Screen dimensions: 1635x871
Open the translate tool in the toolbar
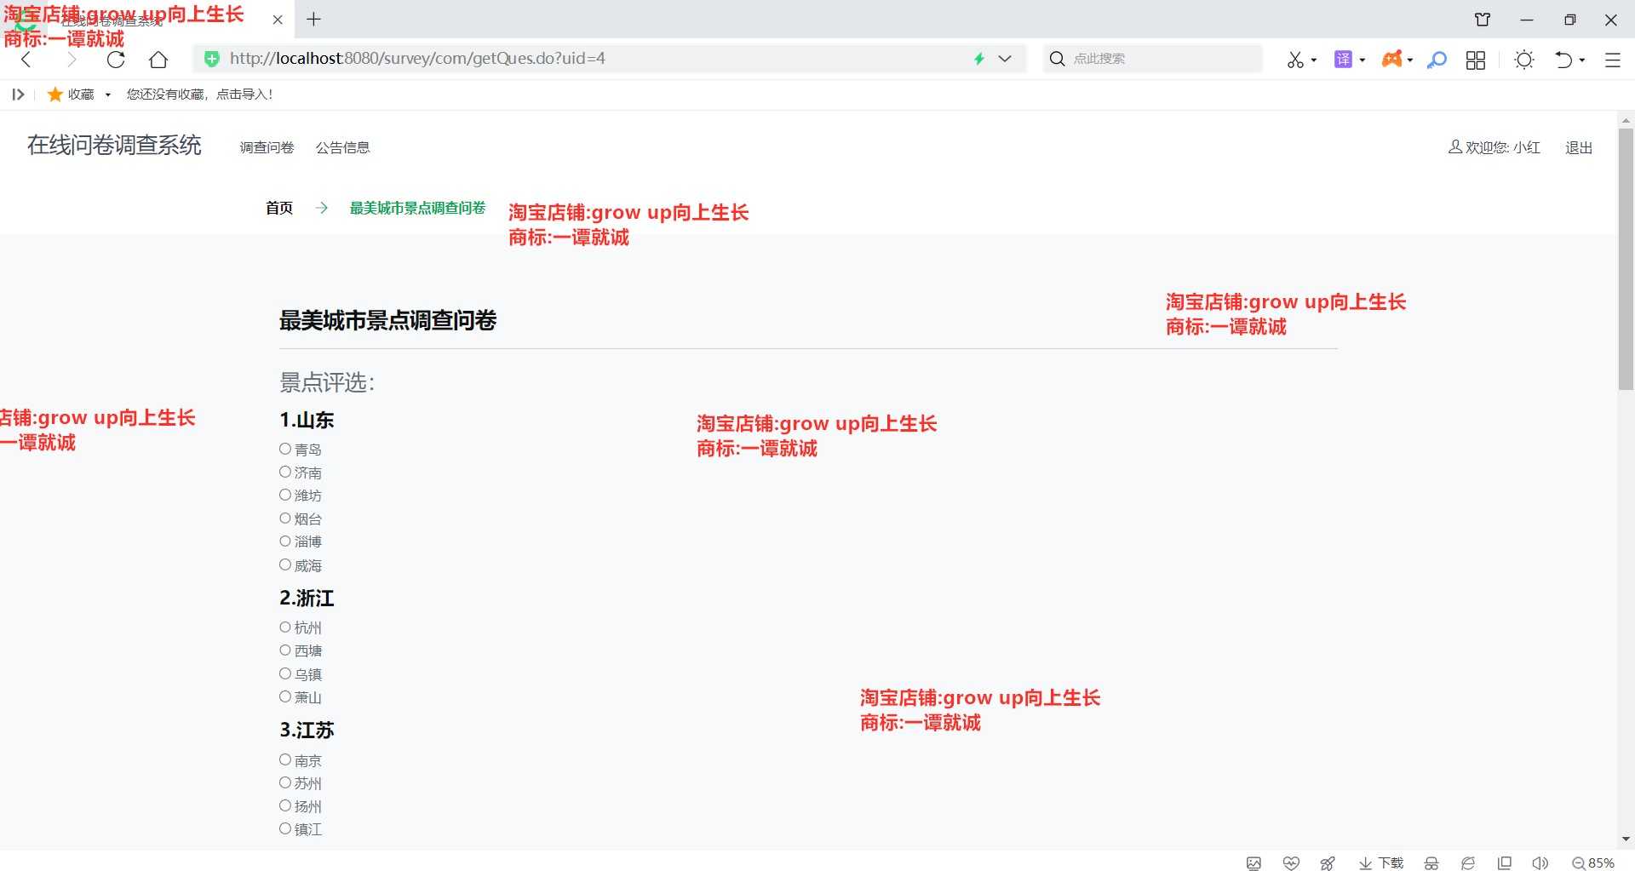[x=1344, y=60]
